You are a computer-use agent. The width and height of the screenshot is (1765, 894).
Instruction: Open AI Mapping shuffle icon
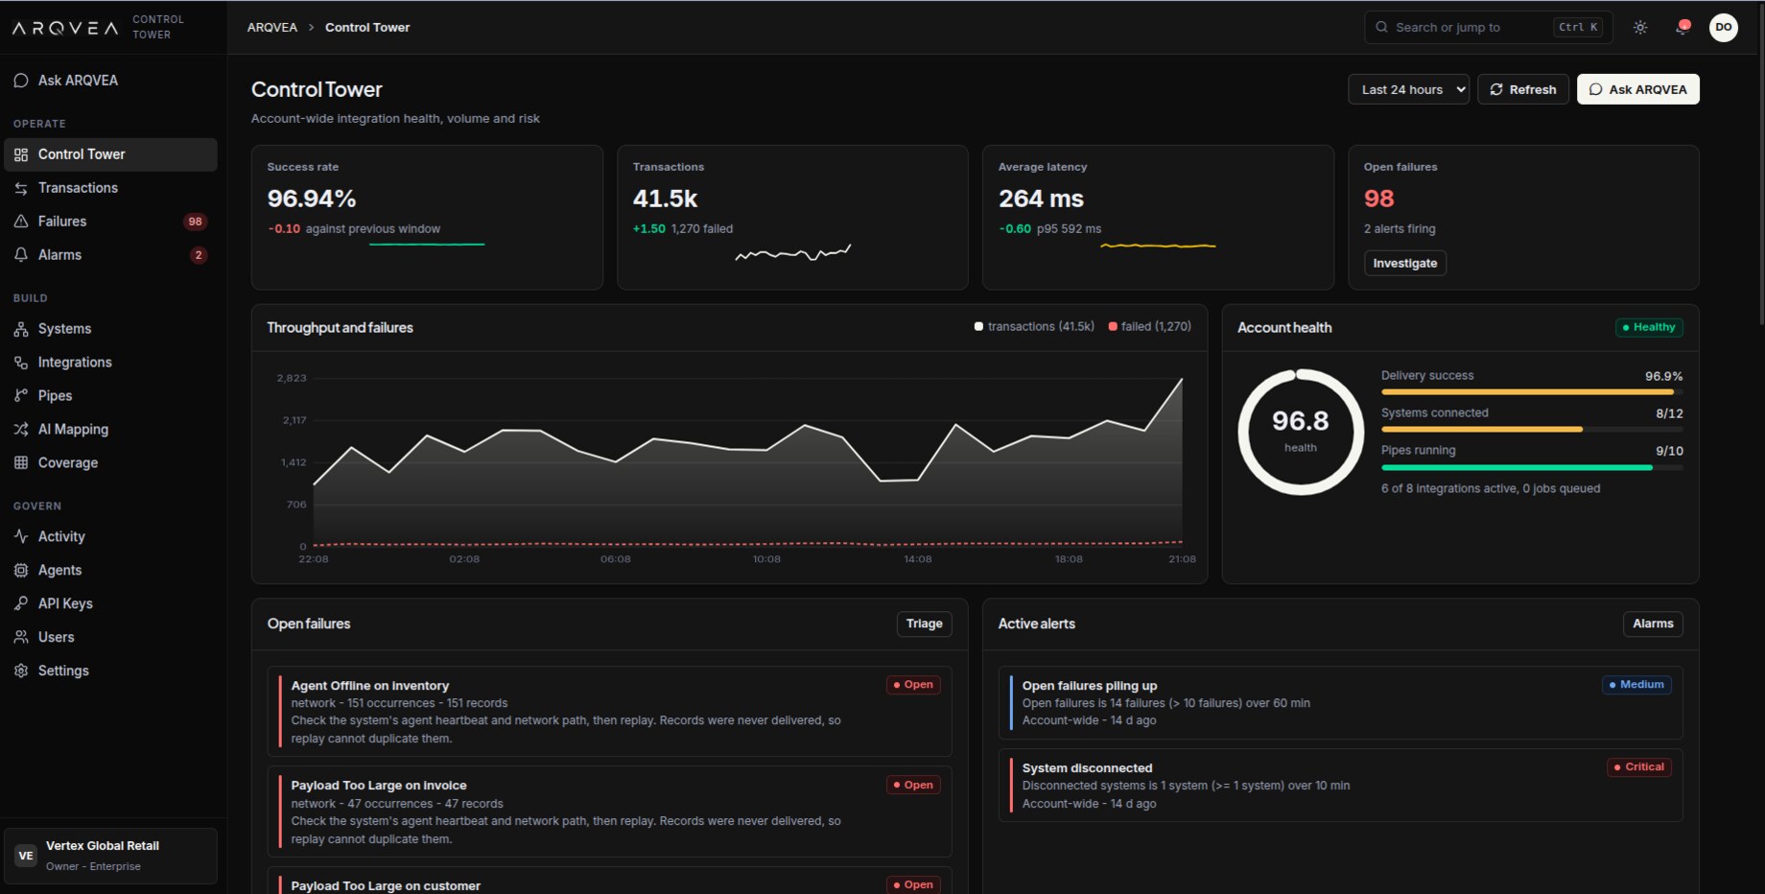(x=21, y=430)
